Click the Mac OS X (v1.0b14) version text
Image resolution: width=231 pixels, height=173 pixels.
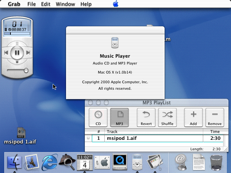(x=115, y=72)
